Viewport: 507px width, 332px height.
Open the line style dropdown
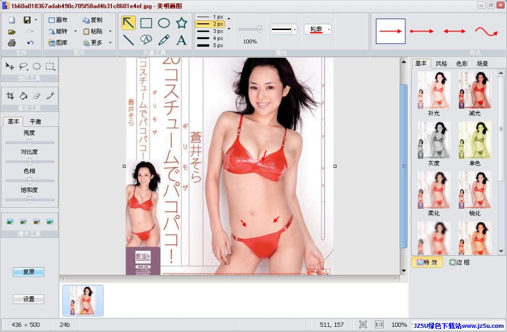(283, 30)
